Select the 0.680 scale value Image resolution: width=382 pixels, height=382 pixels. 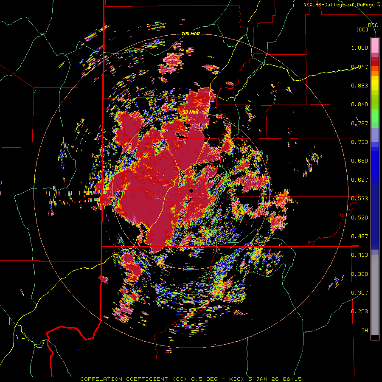coord(360,161)
